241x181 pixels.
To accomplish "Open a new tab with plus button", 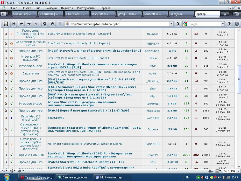I will [225, 14].
